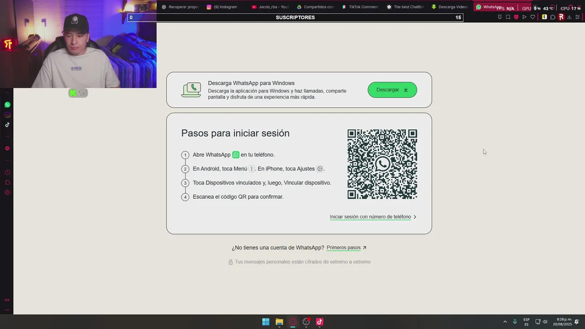Click the Windows Start button

tap(266, 322)
